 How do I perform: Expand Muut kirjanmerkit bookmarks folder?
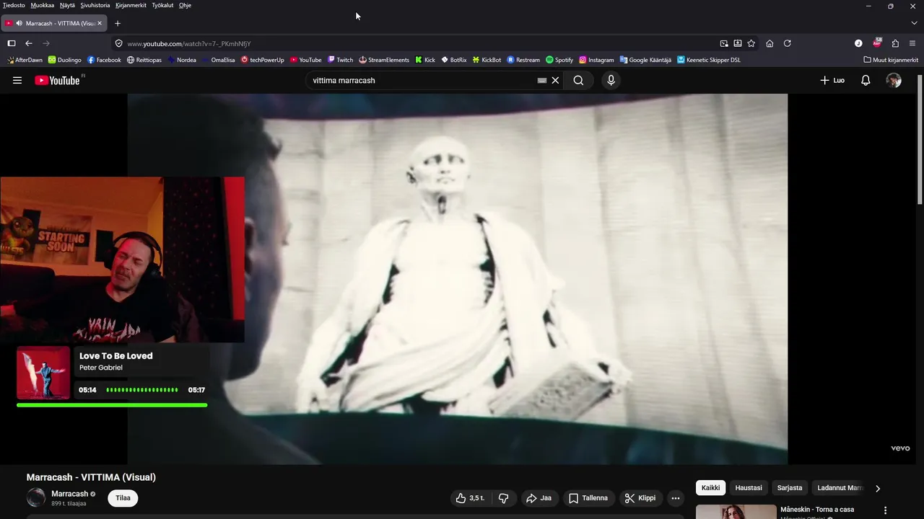(891, 60)
